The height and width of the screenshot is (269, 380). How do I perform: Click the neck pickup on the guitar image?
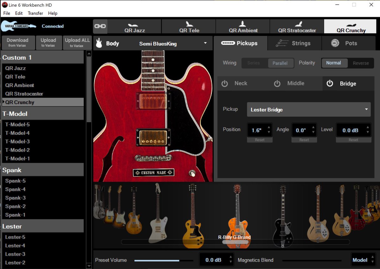(x=153, y=100)
